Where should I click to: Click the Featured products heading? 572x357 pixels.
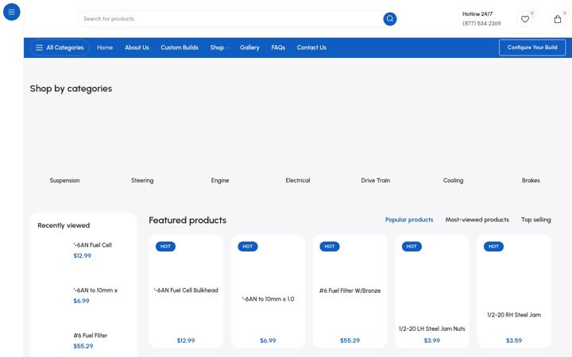(187, 221)
